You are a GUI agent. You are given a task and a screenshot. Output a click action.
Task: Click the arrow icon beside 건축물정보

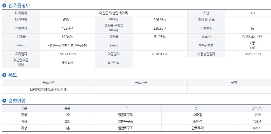tap(5, 6)
